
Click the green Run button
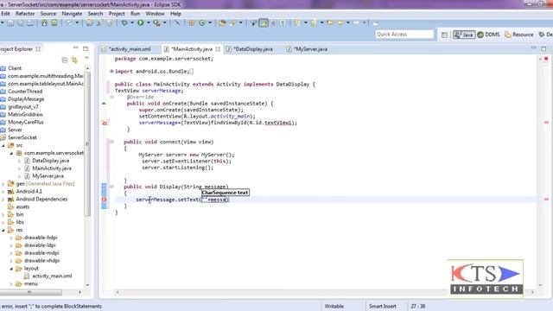tap(140, 23)
